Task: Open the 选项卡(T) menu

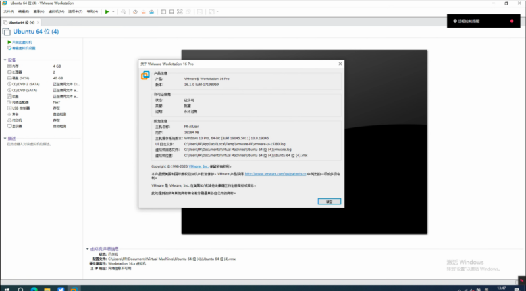Action: point(75,12)
